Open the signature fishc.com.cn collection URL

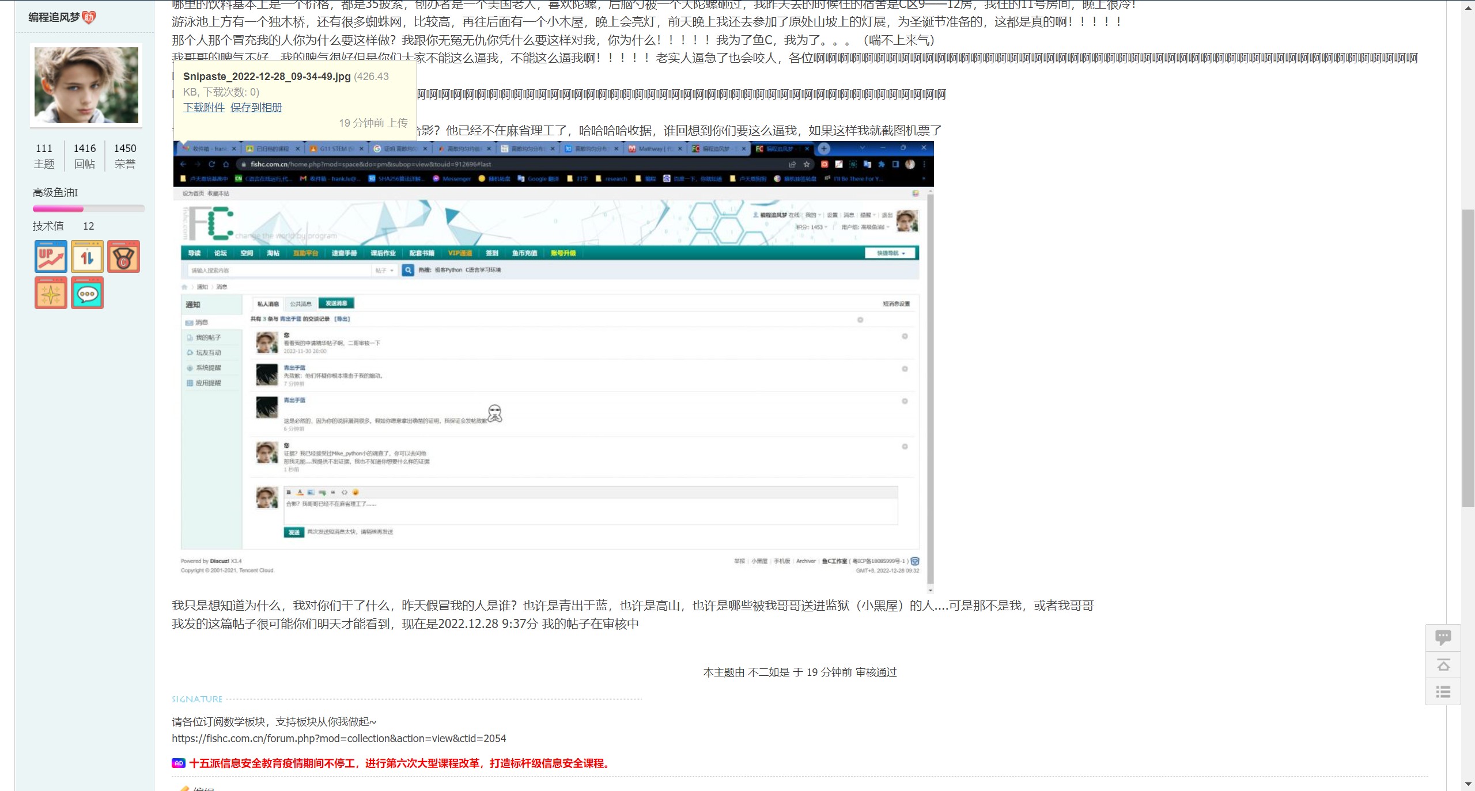tap(339, 739)
